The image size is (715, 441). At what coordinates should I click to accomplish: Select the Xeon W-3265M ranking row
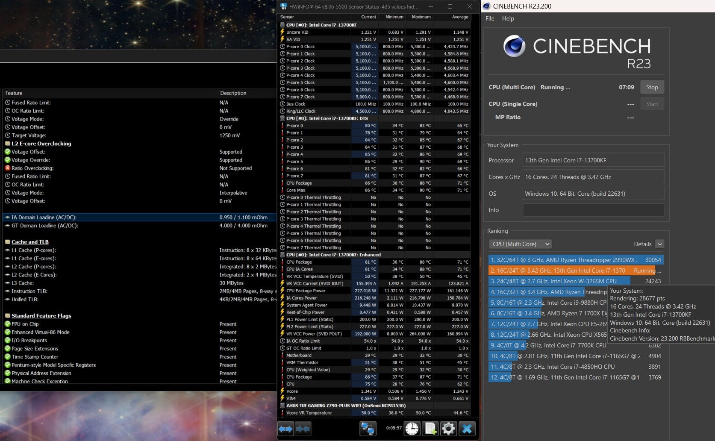click(576, 281)
